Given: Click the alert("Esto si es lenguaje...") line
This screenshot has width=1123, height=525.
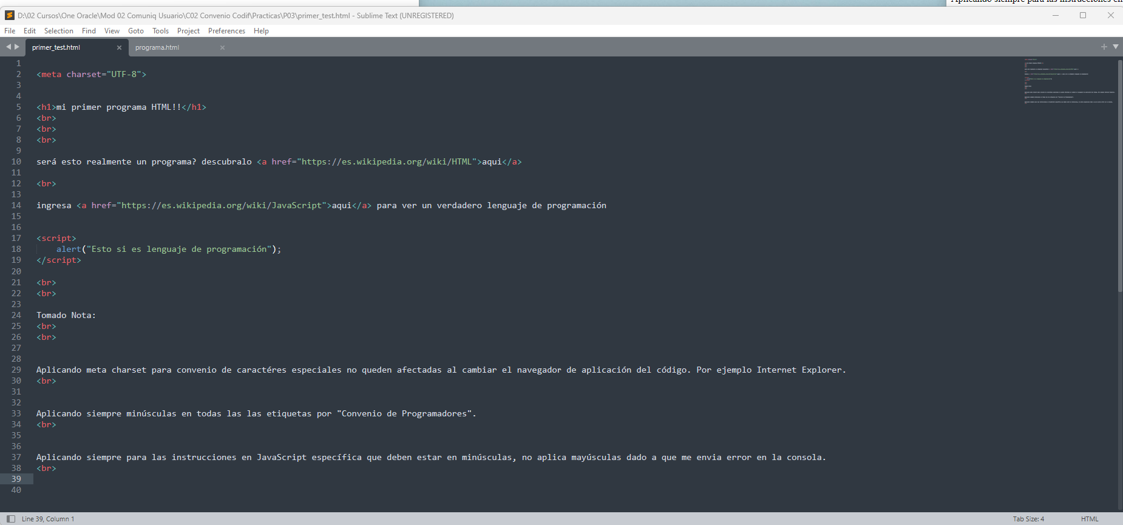Looking at the screenshot, I should (169, 249).
